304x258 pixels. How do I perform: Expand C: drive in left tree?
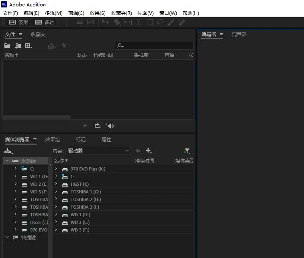point(16,168)
